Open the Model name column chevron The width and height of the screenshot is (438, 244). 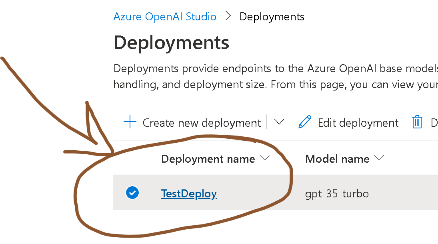[379, 158]
